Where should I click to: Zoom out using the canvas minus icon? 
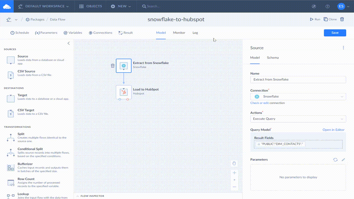(234, 187)
